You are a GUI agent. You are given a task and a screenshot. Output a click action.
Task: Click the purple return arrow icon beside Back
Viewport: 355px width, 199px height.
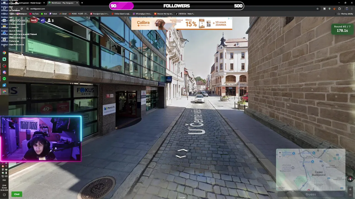point(42,20)
